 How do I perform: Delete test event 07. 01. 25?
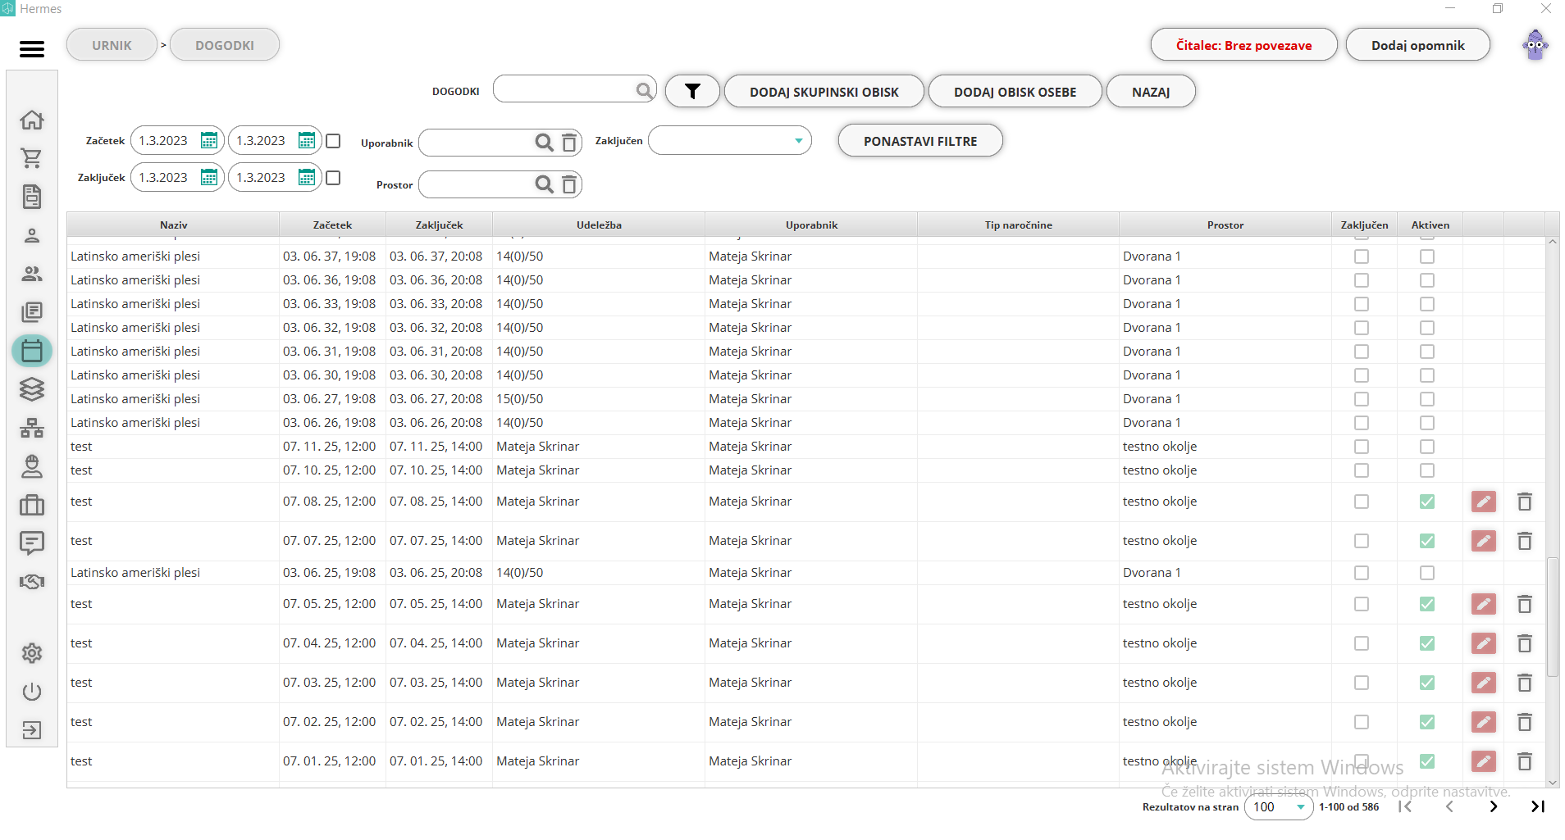tap(1524, 761)
